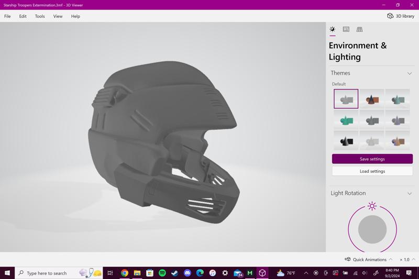Click the pen link tray icon
Image resolution: width=419 pixels, height=279 pixels.
[376, 273]
